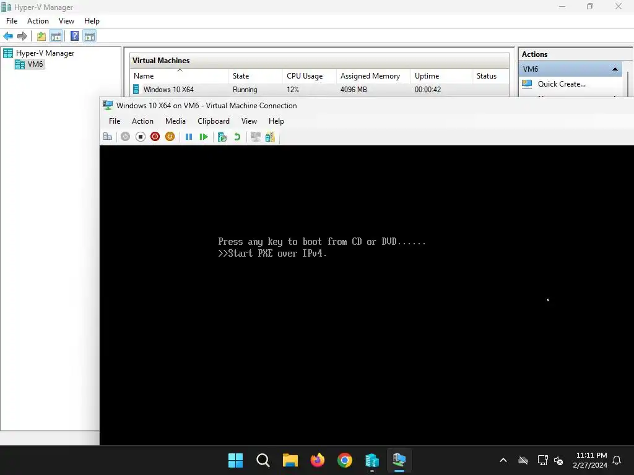The image size is (634, 475).
Task: Open the Help question-mark toolbar icon
Action: pos(74,36)
